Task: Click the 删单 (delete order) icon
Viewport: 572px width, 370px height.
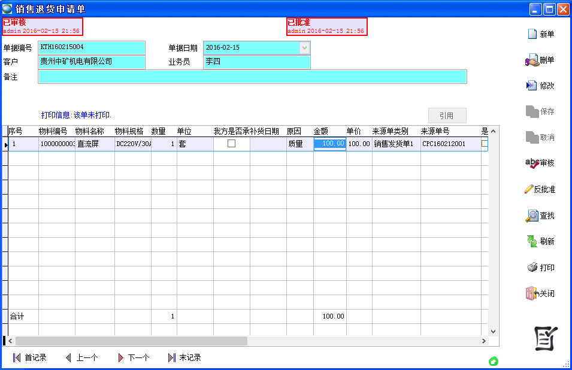Action: tap(531, 60)
